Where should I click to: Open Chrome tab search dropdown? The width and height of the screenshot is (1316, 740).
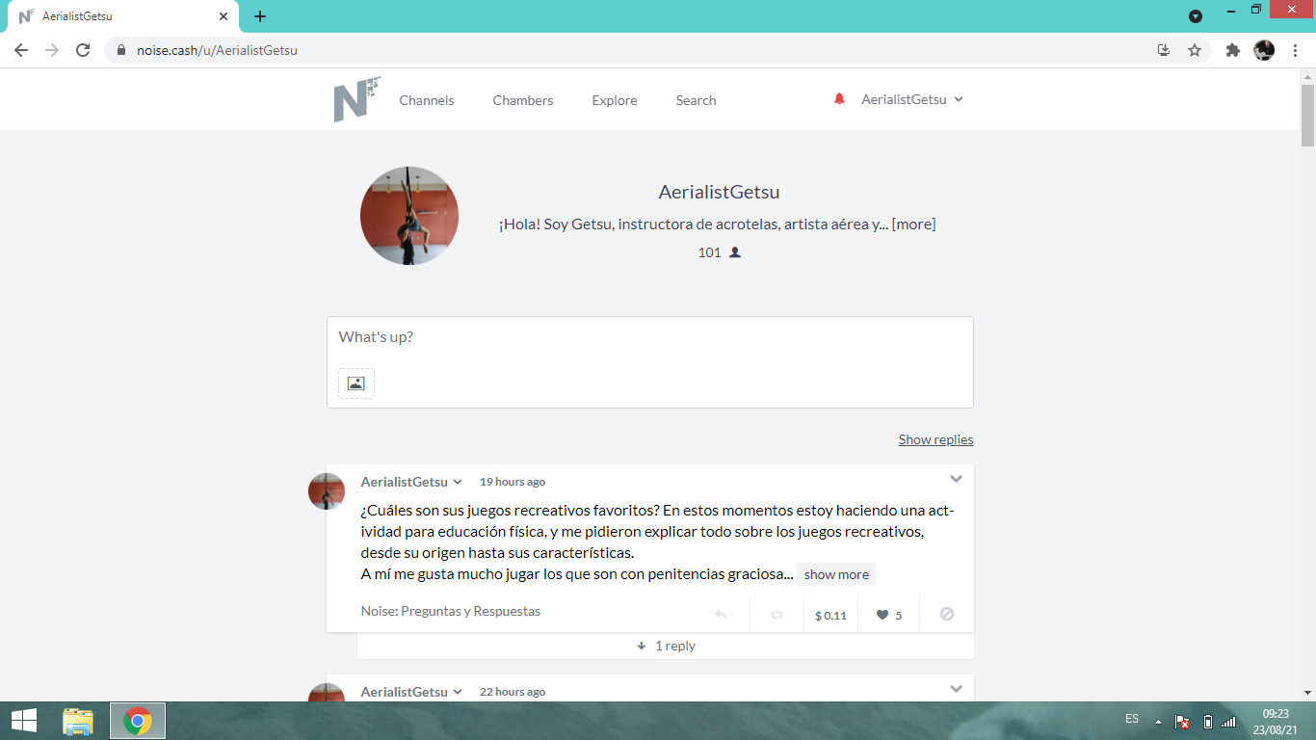(x=1196, y=15)
